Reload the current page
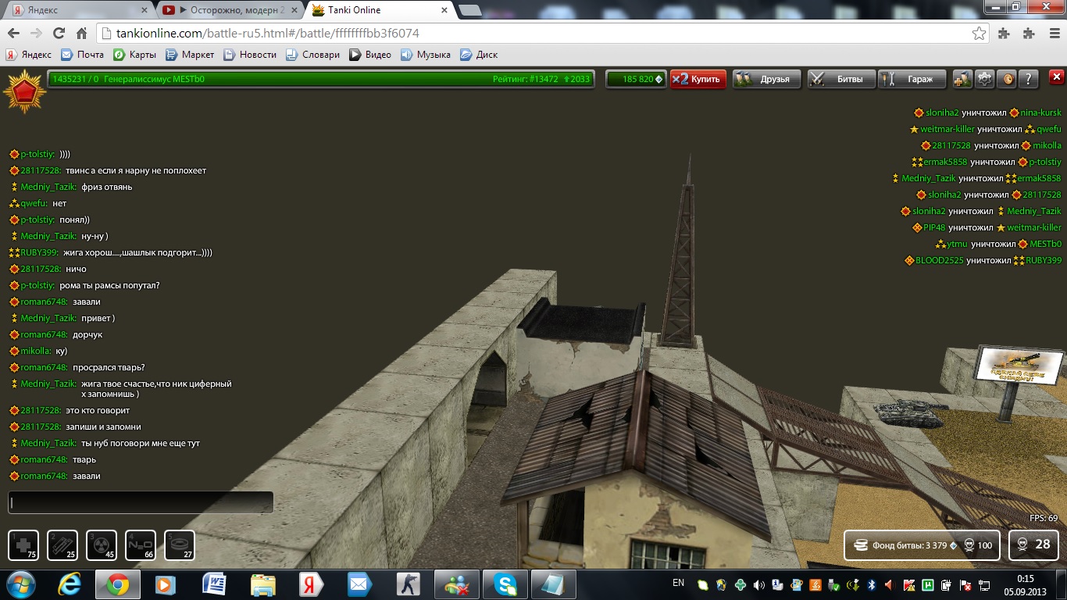Screen dimensions: 1067x600 pos(59,34)
